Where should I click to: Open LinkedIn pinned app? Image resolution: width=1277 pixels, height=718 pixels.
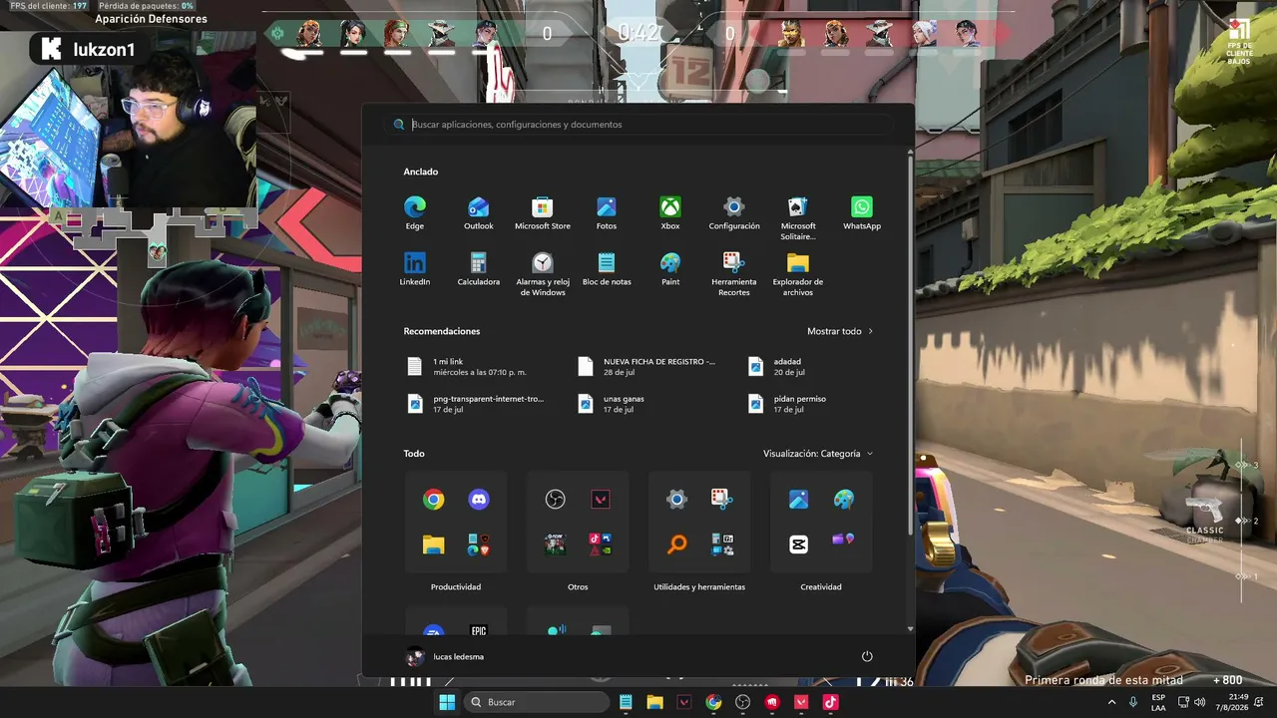click(x=415, y=268)
